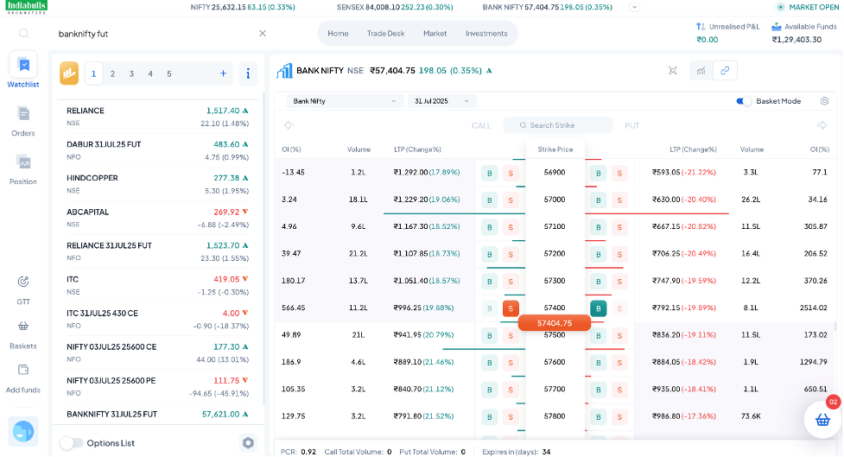Click the sidebar search magnifier icon
The height and width of the screenshot is (457, 844).
pos(23,34)
